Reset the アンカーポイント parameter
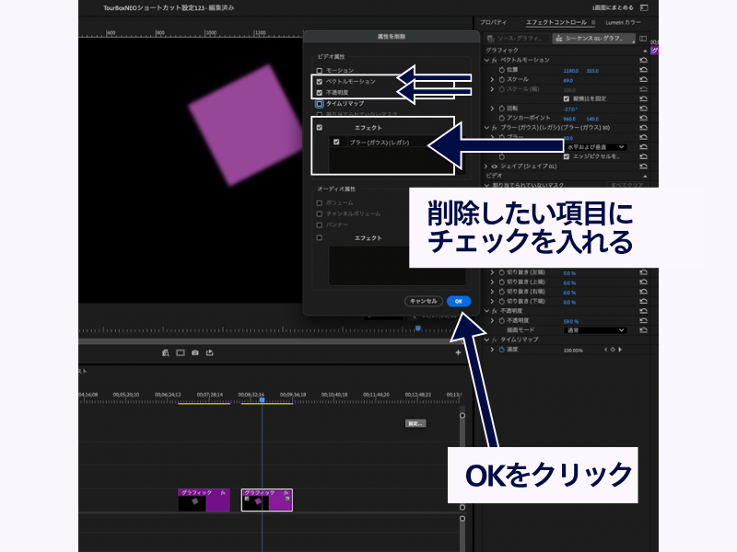The height and width of the screenshot is (552, 737). (642, 118)
